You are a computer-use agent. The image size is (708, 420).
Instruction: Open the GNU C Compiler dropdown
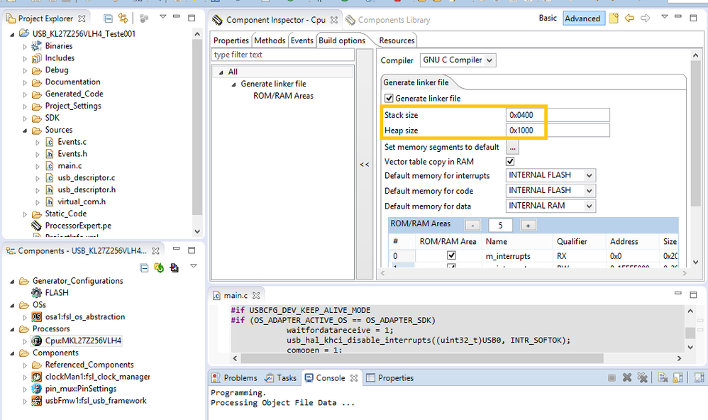point(458,60)
